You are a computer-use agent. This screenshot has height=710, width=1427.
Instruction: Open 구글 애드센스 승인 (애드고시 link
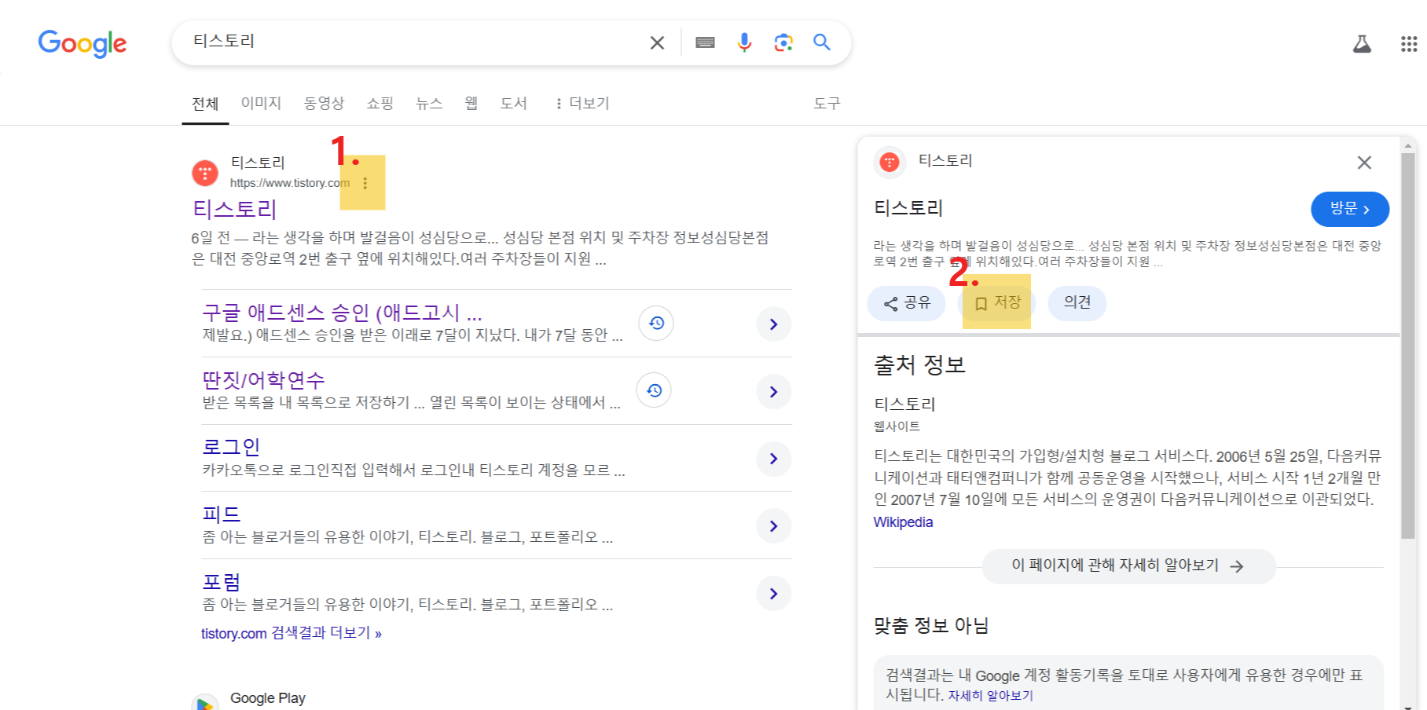(x=343, y=313)
